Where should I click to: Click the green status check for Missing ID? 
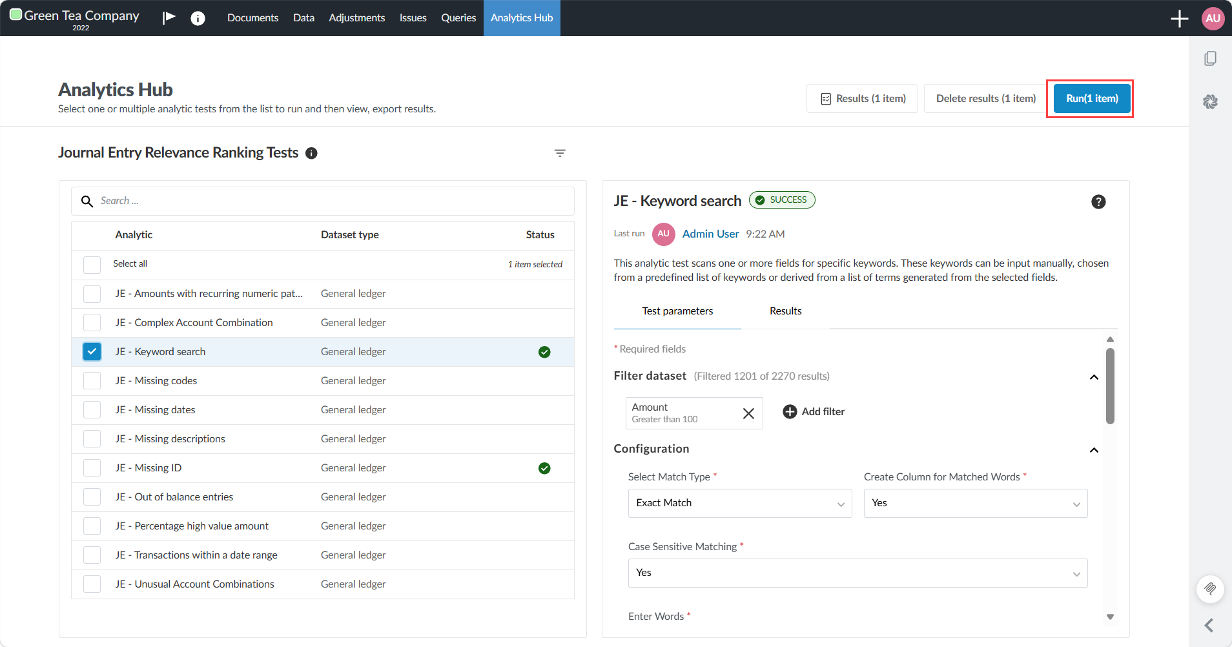[544, 468]
